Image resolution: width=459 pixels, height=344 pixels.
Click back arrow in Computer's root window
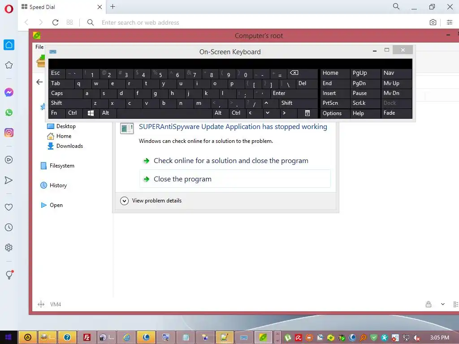39,82
